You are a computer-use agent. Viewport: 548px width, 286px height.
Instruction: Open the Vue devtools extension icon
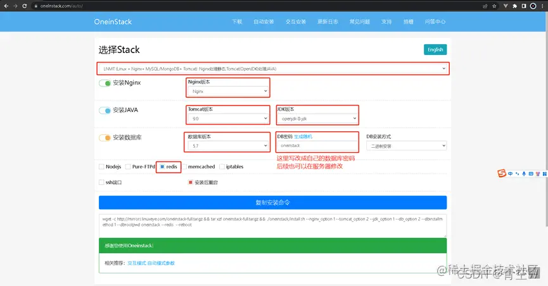pyautogui.click(x=506, y=6)
